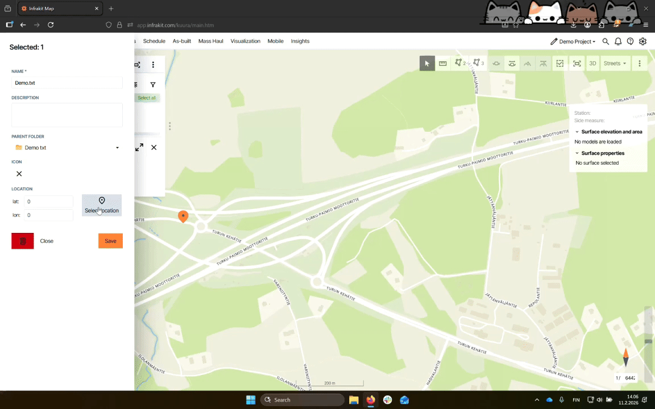Switch map to 3D view
The height and width of the screenshot is (409, 655).
[592, 64]
